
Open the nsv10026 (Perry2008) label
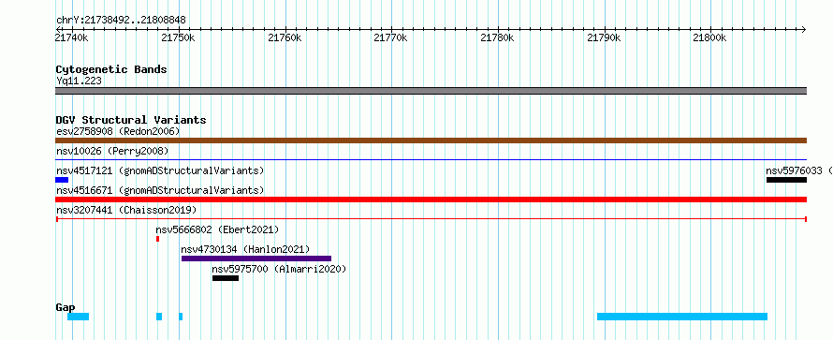pos(112,151)
